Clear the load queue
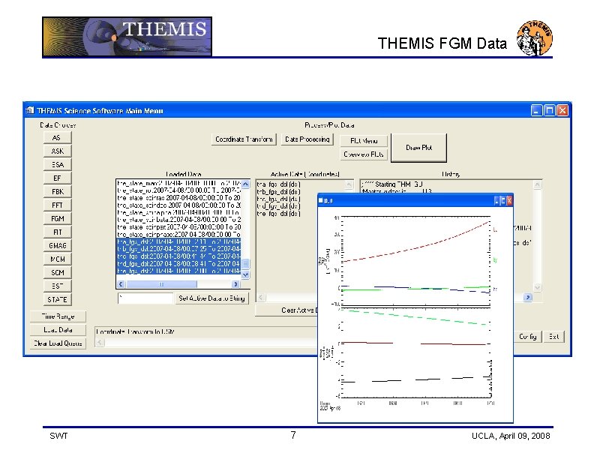This screenshot has height=459, width=594. [x=58, y=343]
